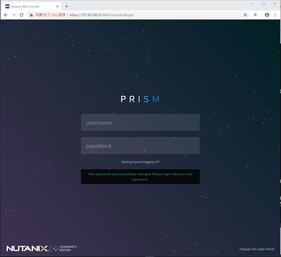Open the 'Having issues logging in?' link
The image size is (281, 257).
140,162
